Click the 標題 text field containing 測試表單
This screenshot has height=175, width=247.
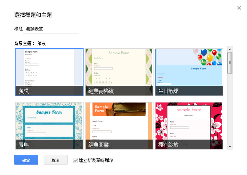(51, 29)
